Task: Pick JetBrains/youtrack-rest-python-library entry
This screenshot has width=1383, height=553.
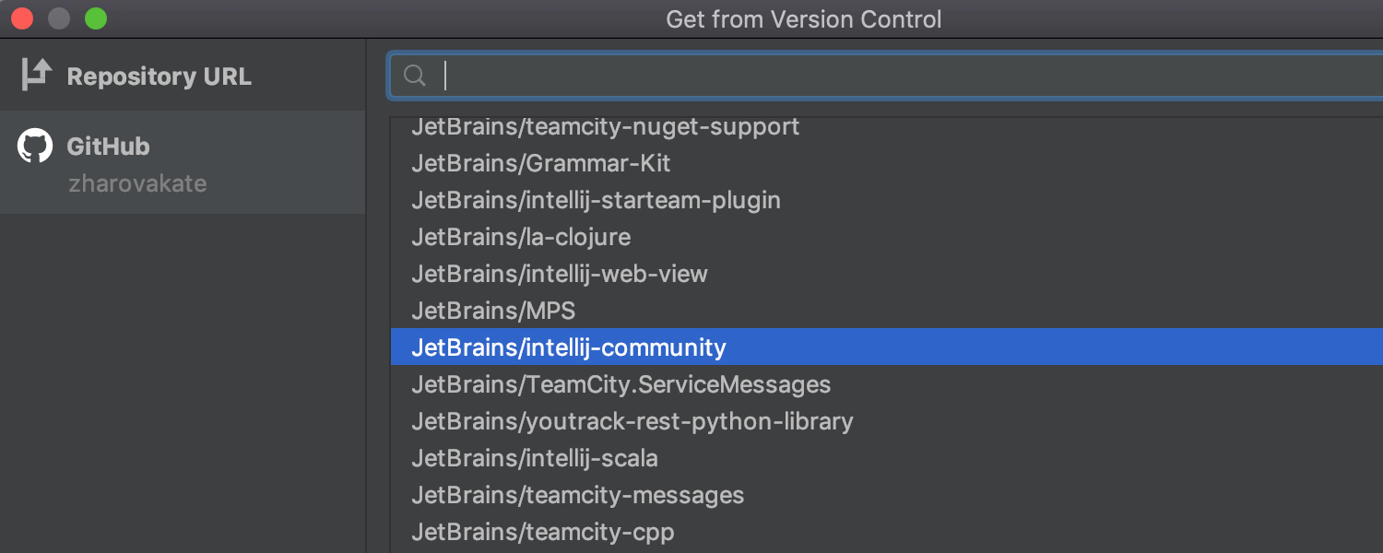Action: (632, 421)
